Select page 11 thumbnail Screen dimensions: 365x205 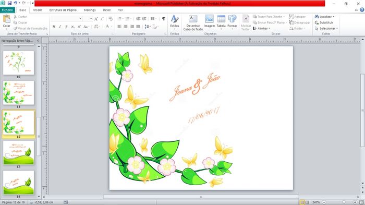pyautogui.click(x=18, y=93)
